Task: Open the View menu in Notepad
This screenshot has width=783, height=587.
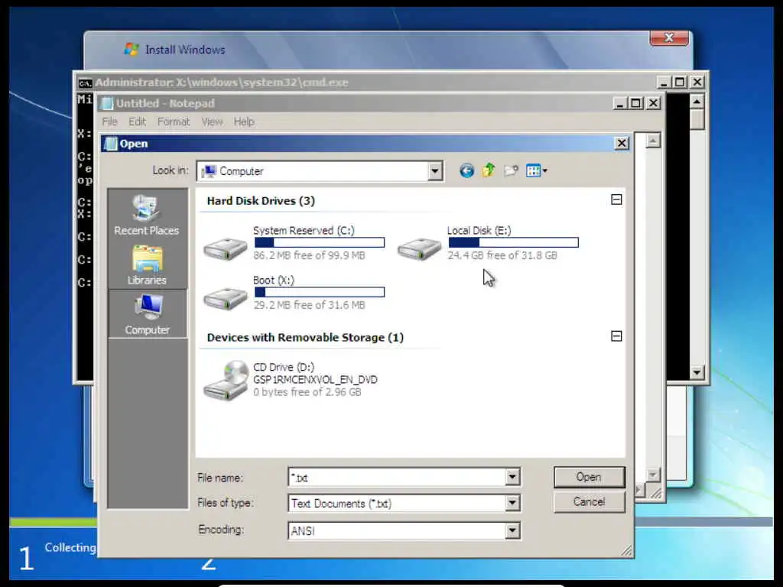Action: coord(212,122)
